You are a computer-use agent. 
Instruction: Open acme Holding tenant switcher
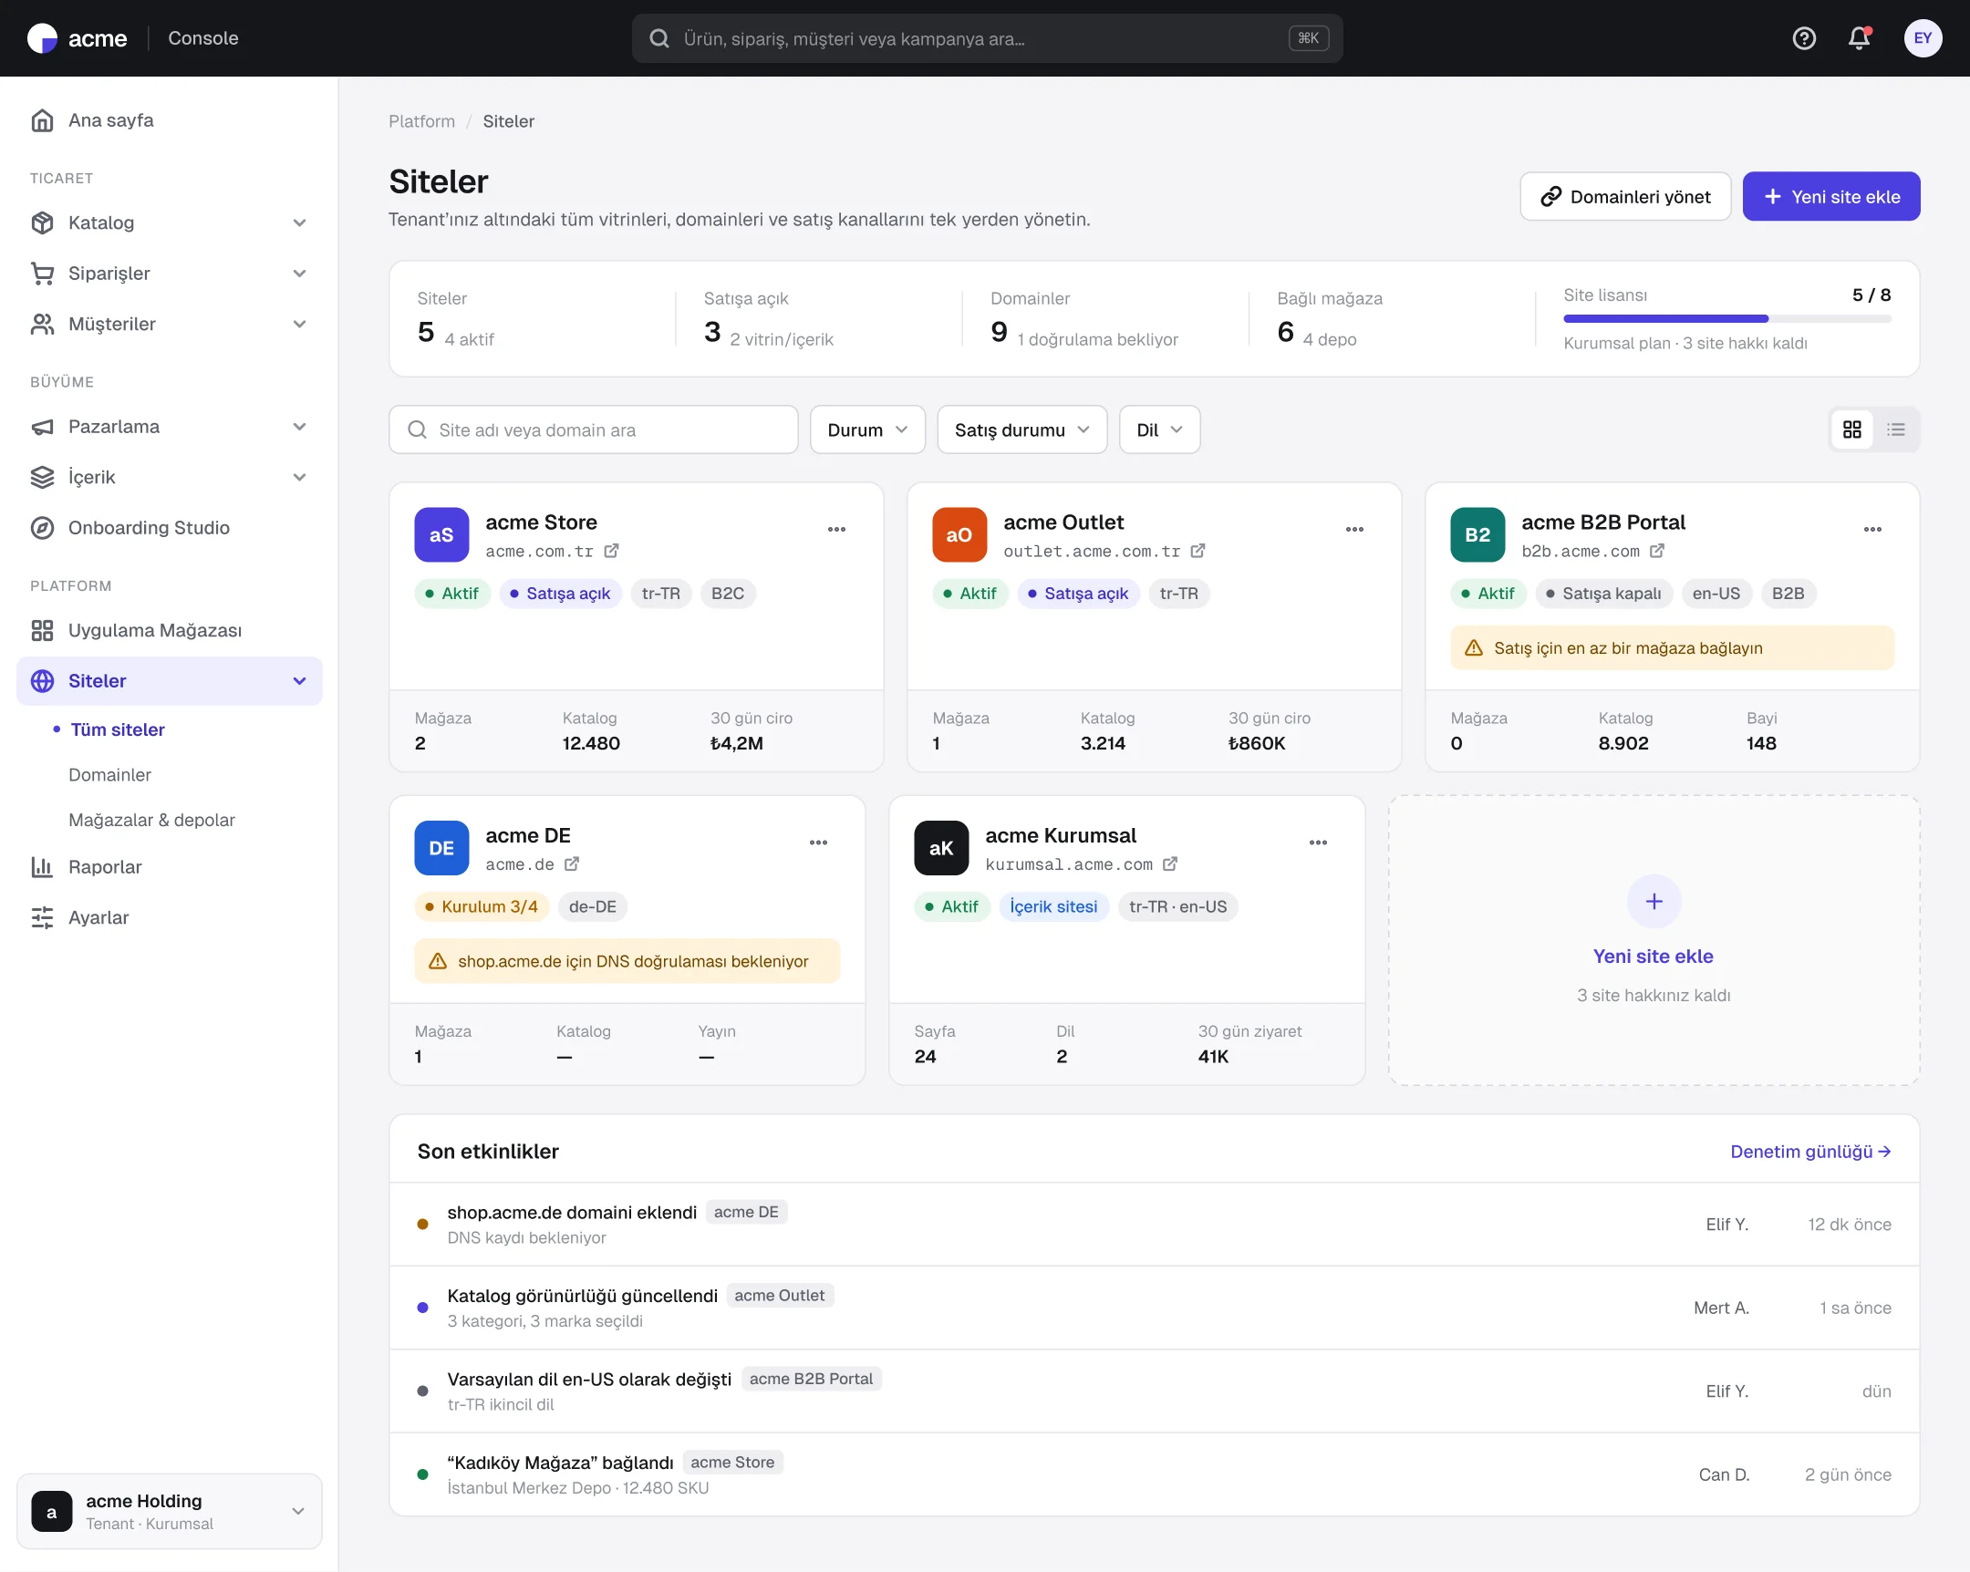tap(170, 1512)
